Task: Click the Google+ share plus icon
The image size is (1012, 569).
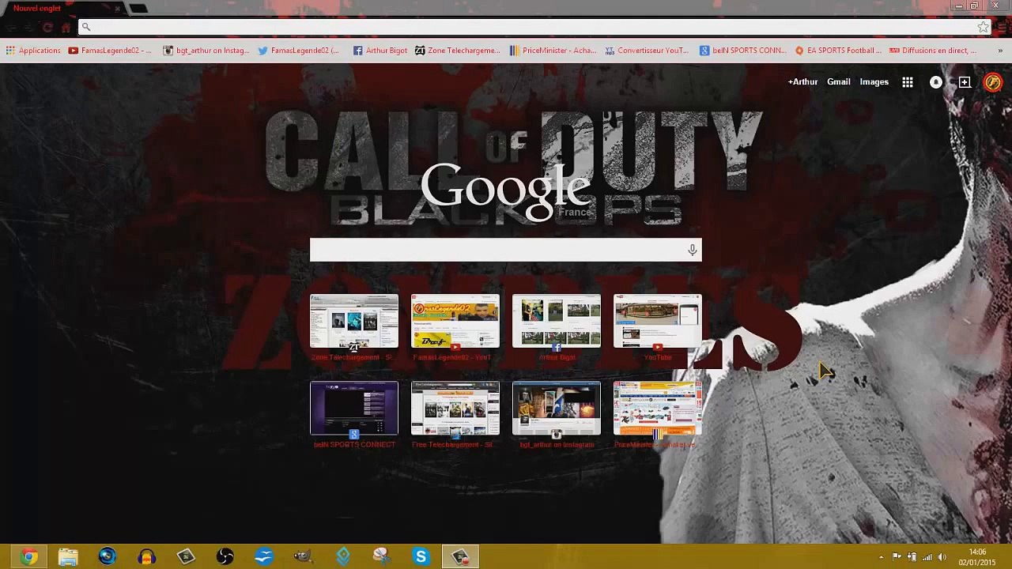Action: pos(965,82)
